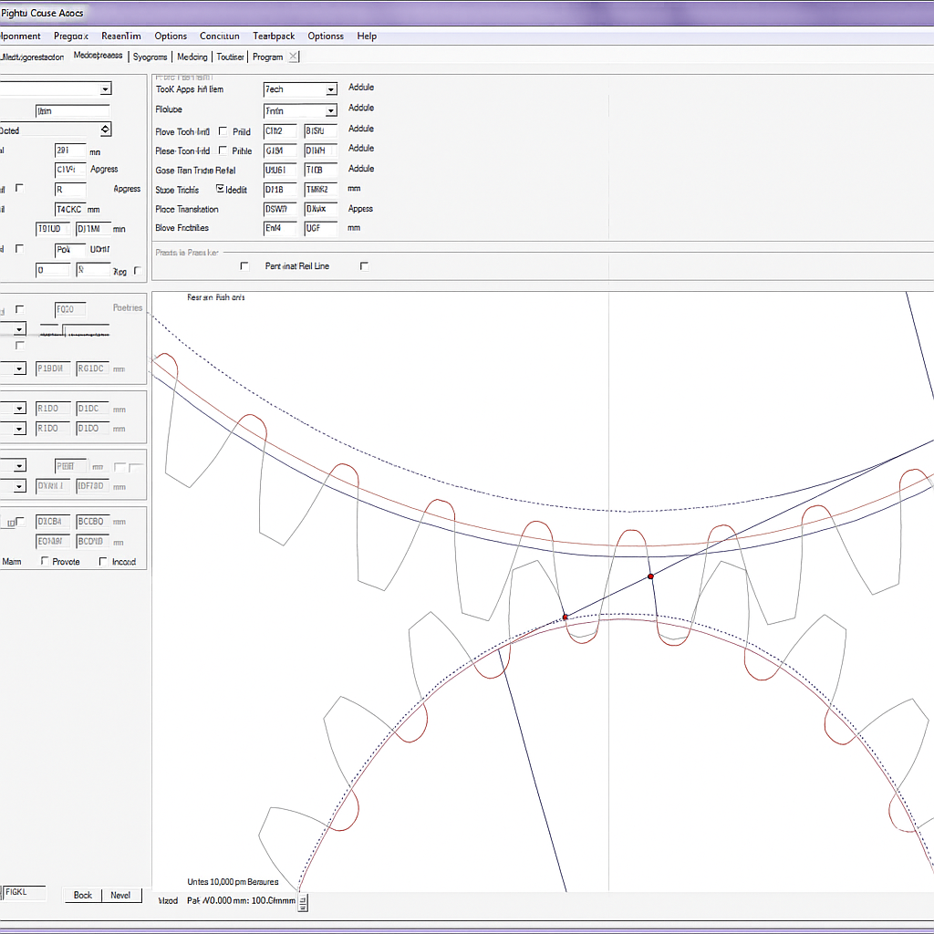934x934 pixels.
Task: Open the Pregoox menu
Action: pyautogui.click(x=71, y=36)
